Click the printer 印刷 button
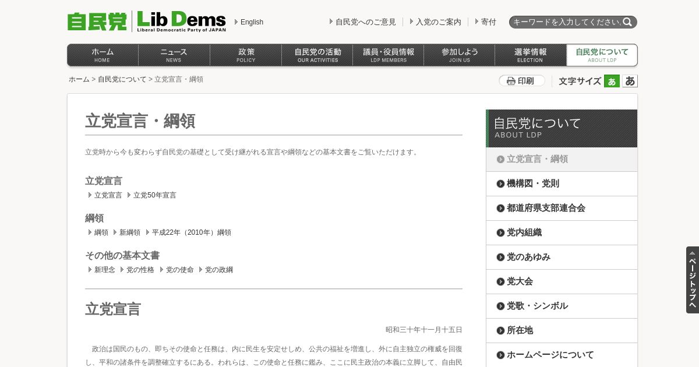Viewport: 699px width, 367px height. point(521,81)
